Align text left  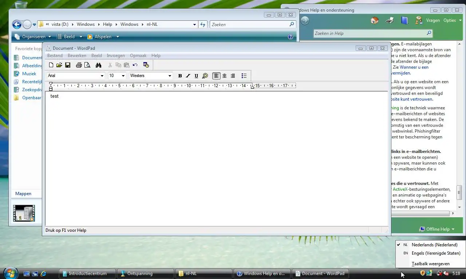[216, 76]
